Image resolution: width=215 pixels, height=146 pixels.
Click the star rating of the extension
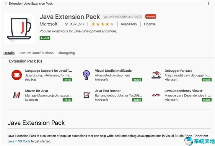pos(102,24)
